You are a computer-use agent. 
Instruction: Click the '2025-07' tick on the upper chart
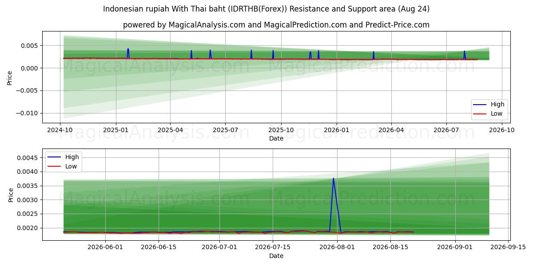pos(225,130)
